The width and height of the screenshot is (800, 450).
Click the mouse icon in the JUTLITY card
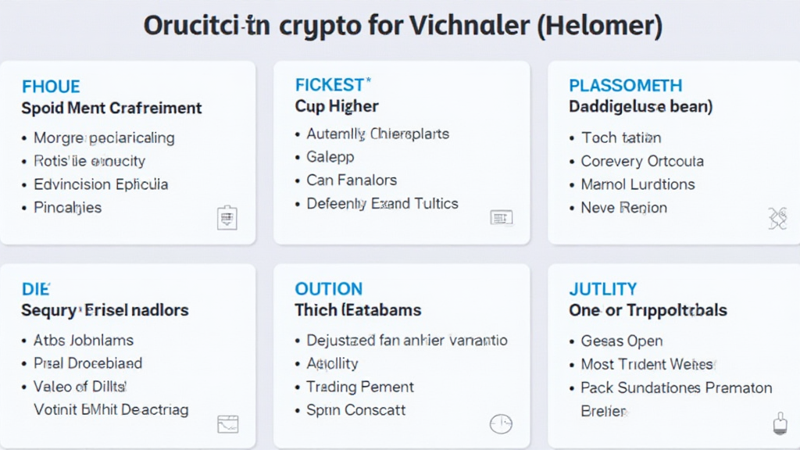[777, 423]
